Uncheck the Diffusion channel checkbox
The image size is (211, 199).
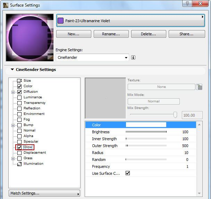pos(19,92)
